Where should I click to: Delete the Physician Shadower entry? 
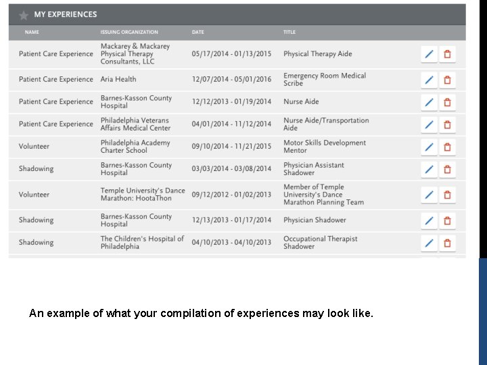[x=447, y=220]
